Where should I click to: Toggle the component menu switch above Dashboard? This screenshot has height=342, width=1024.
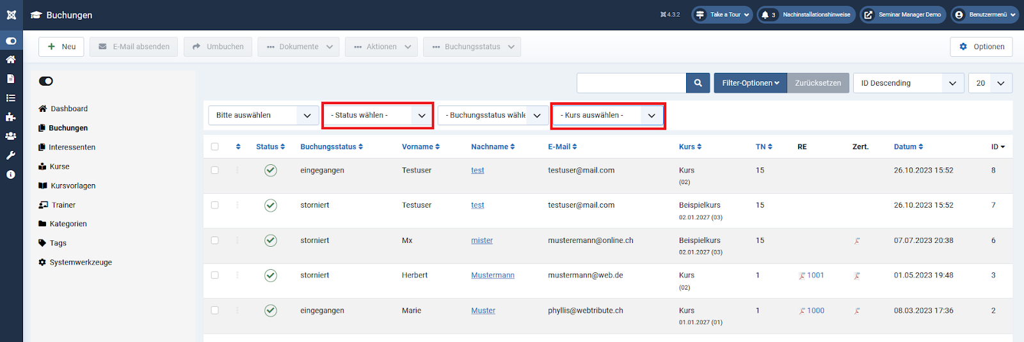(46, 81)
